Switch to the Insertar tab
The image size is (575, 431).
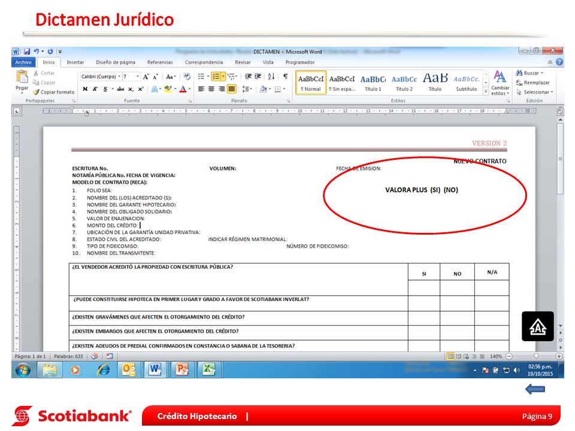[x=75, y=62]
